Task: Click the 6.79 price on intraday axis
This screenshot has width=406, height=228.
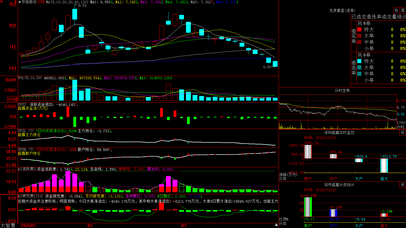Action: (401, 101)
